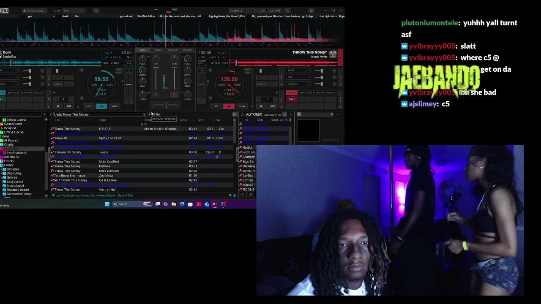Trigger Cue 1 pad on right deck
The image size is (541, 304).
(292, 99)
